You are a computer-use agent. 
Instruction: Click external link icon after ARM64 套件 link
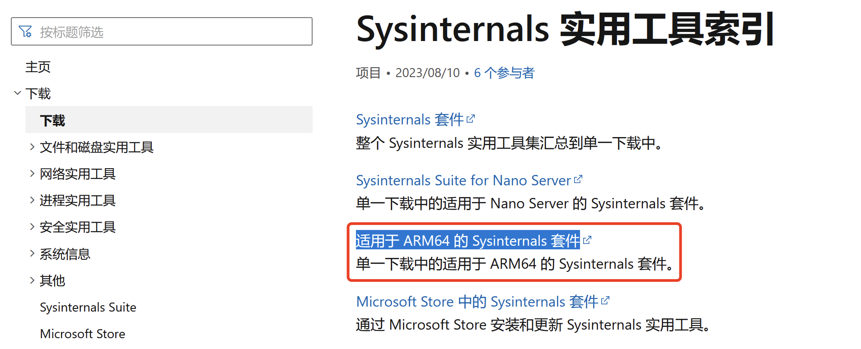click(587, 240)
